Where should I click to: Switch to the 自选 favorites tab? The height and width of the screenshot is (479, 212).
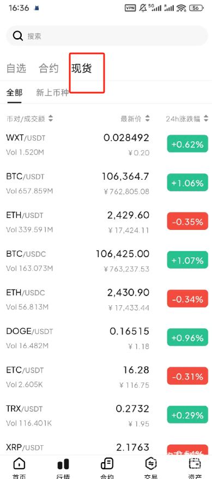(x=16, y=69)
